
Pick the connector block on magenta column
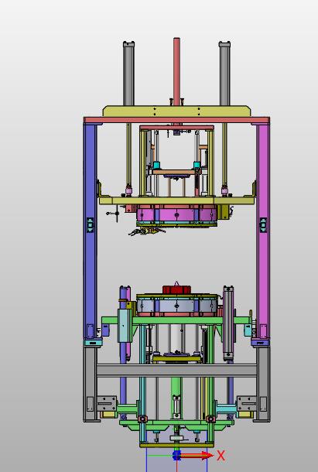coord(263,225)
